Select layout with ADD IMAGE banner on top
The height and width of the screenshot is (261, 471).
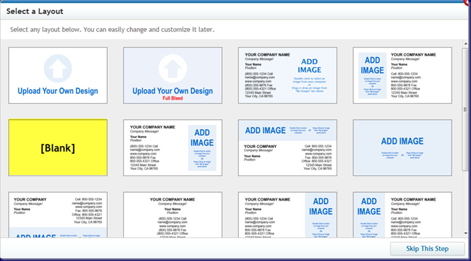click(x=288, y=147)
